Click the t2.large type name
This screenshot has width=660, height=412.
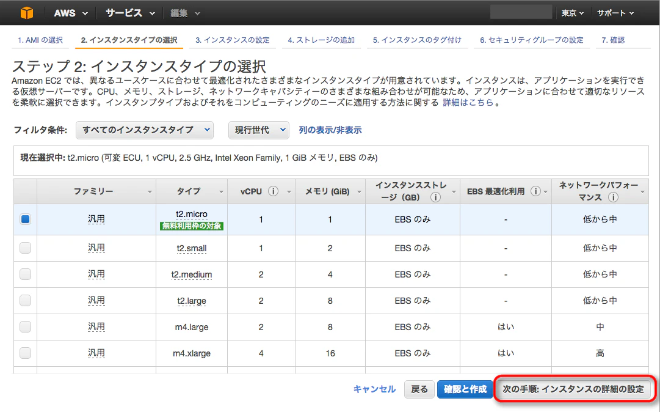192,301
